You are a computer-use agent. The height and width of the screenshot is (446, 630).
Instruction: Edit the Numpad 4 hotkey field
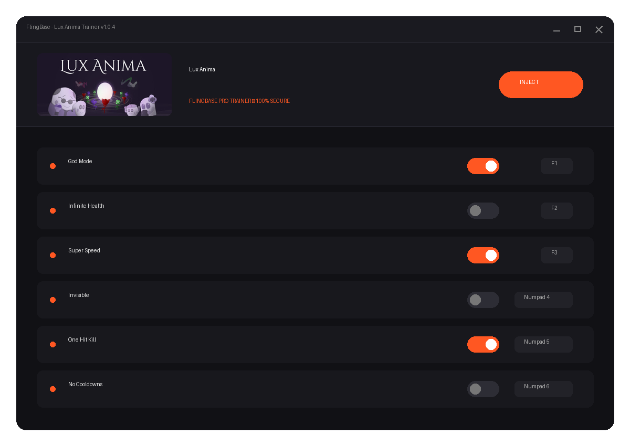[543, 300]
